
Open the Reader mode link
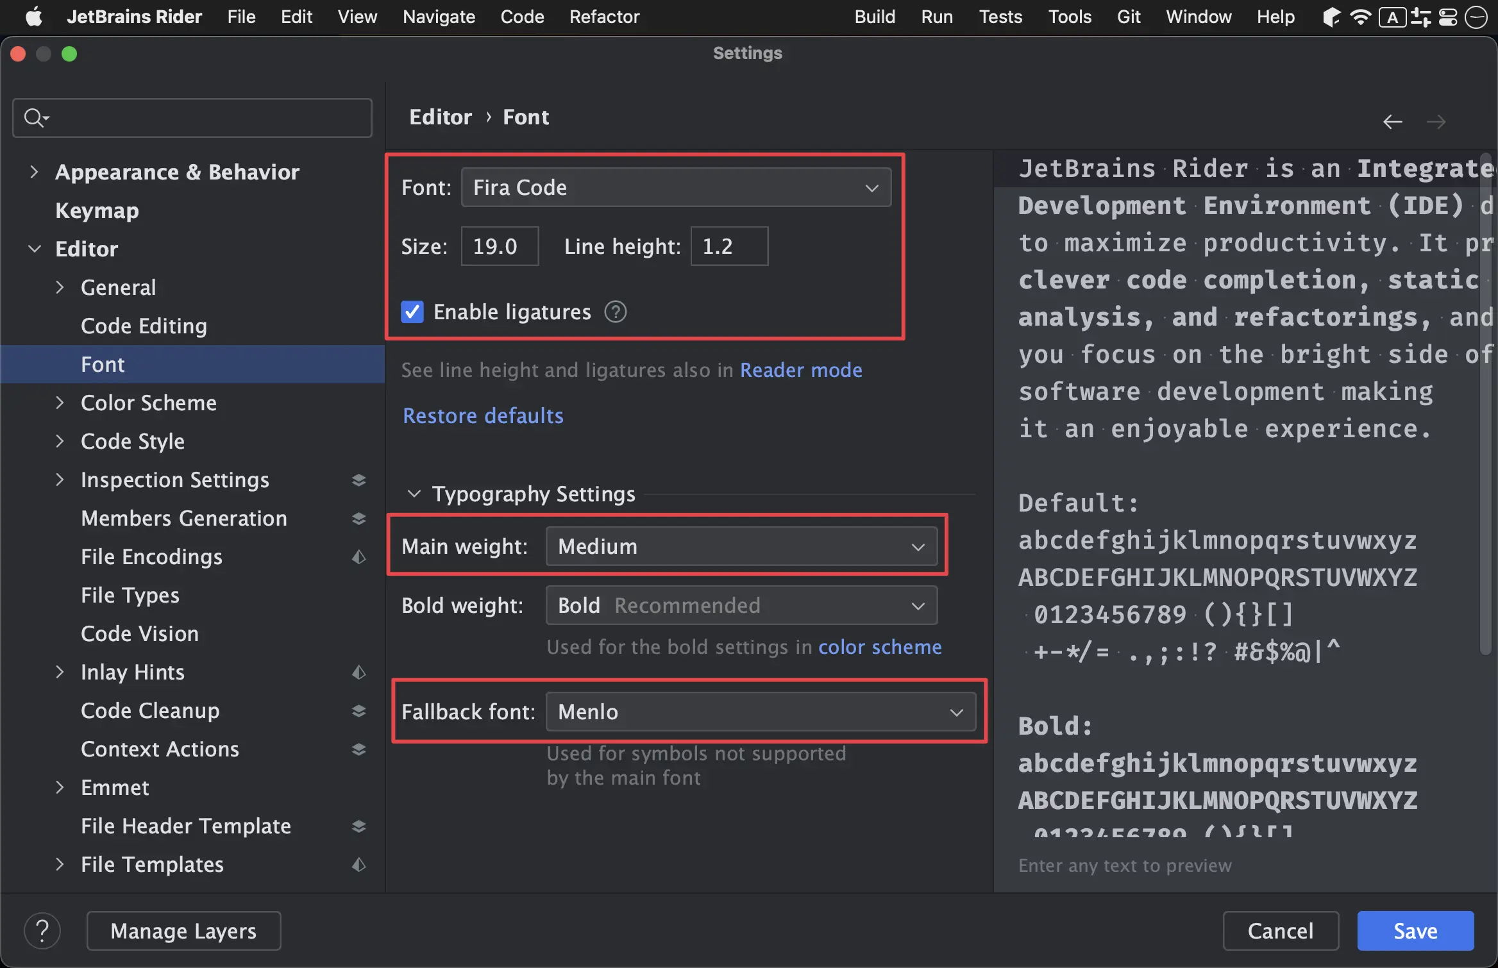point(801,371)
